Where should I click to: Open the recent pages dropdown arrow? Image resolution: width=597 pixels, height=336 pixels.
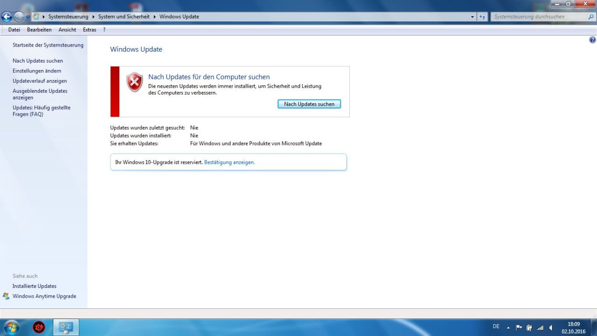coord(28,17)
